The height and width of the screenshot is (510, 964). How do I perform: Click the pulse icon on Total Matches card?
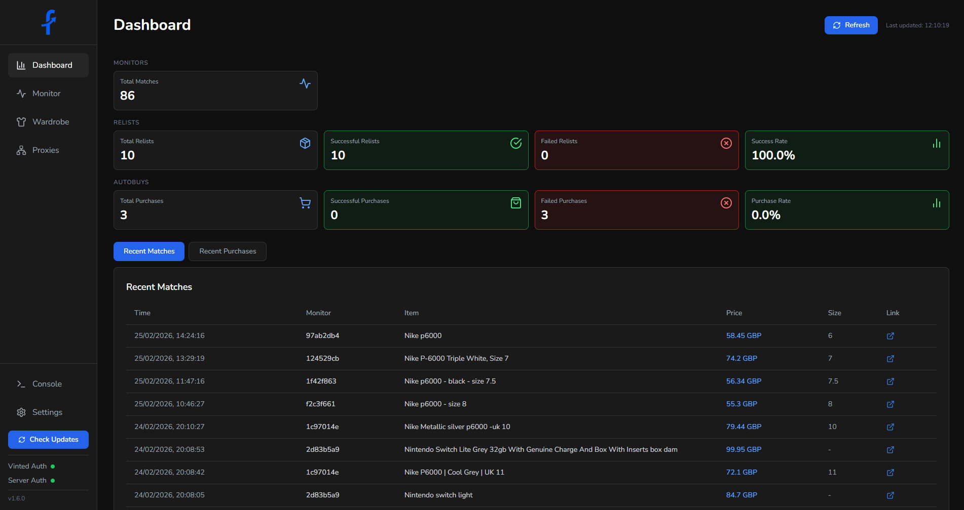[x=305, y=83]
